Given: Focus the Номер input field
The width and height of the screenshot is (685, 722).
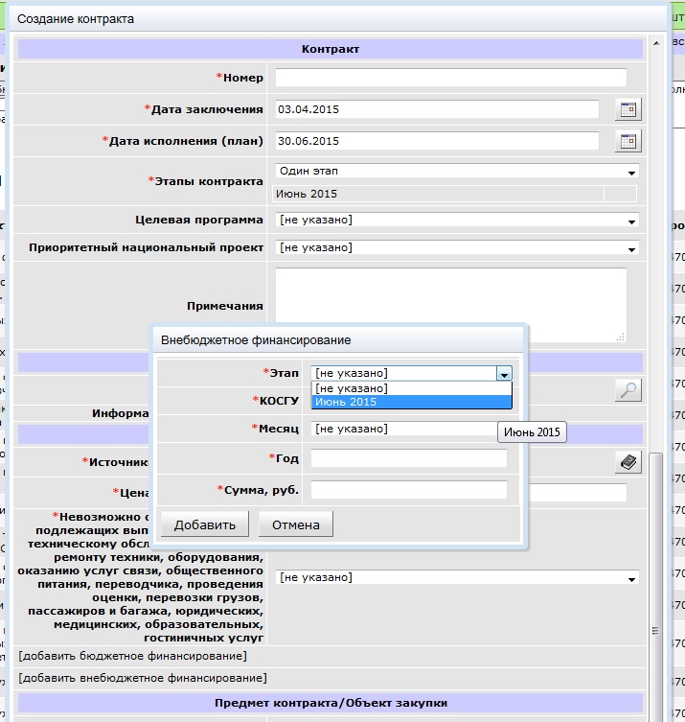Looking at the screenshot, I should pos(450,78).
